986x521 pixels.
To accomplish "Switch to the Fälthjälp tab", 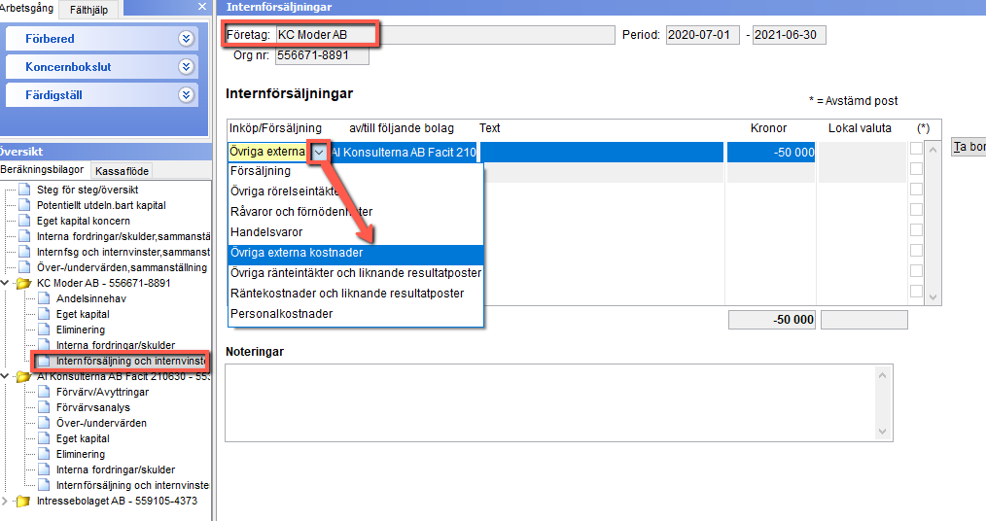I will tap(88, 10).
